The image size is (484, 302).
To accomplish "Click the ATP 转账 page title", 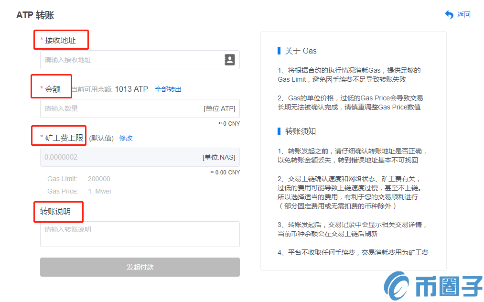I will tap(35, 15).
